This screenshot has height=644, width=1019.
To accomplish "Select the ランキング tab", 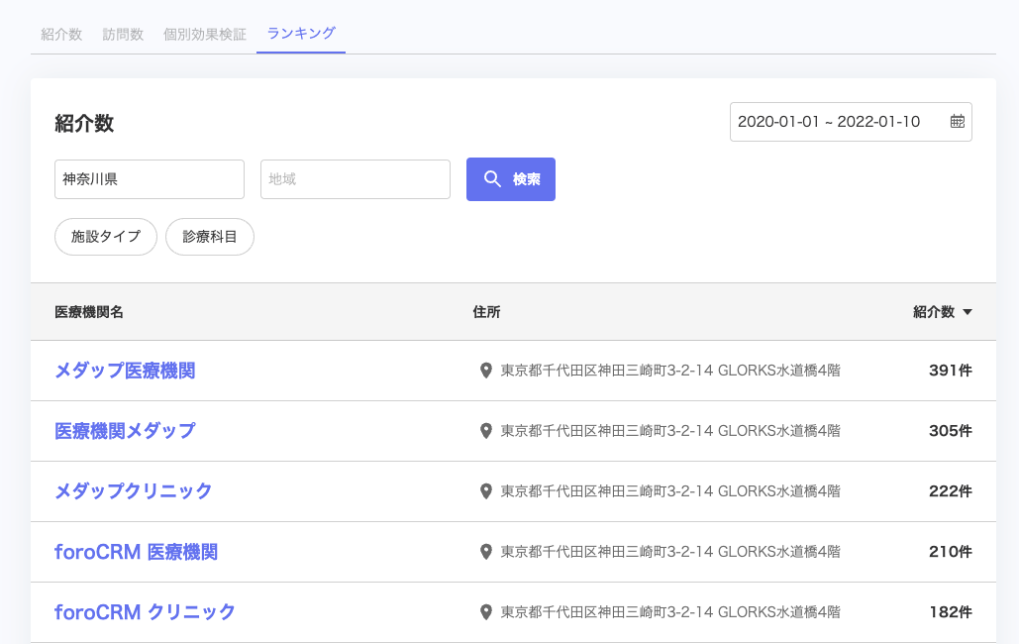I will [301, 33].
